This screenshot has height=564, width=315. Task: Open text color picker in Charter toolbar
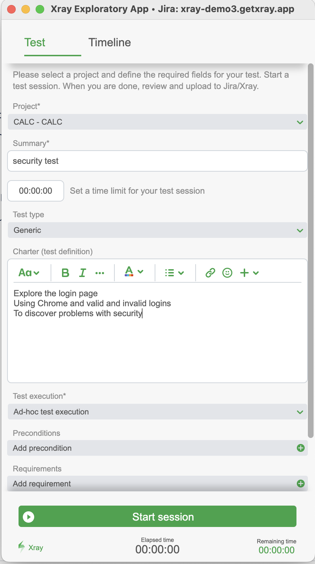(x=134, y=272)
